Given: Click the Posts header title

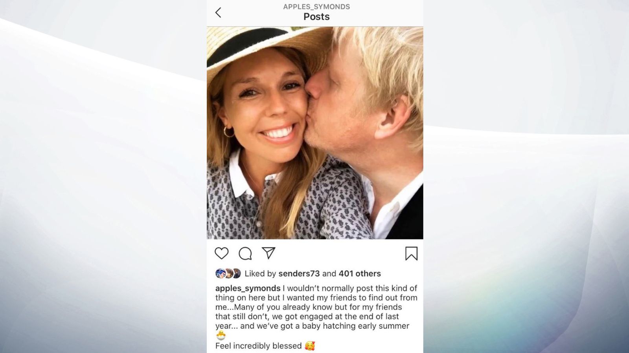Looking at the screenshot, I should point(316,16).
